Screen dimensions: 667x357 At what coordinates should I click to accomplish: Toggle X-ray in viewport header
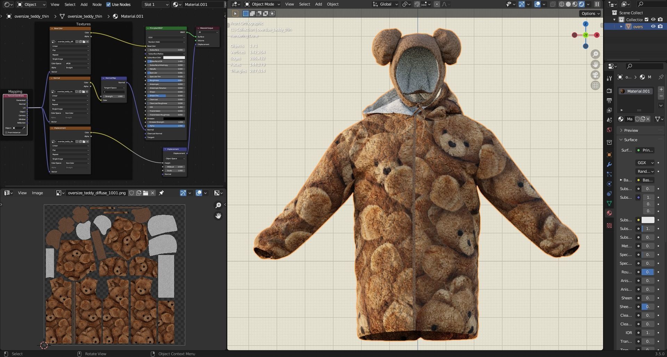pyautogui.click(x=553, y=4)
